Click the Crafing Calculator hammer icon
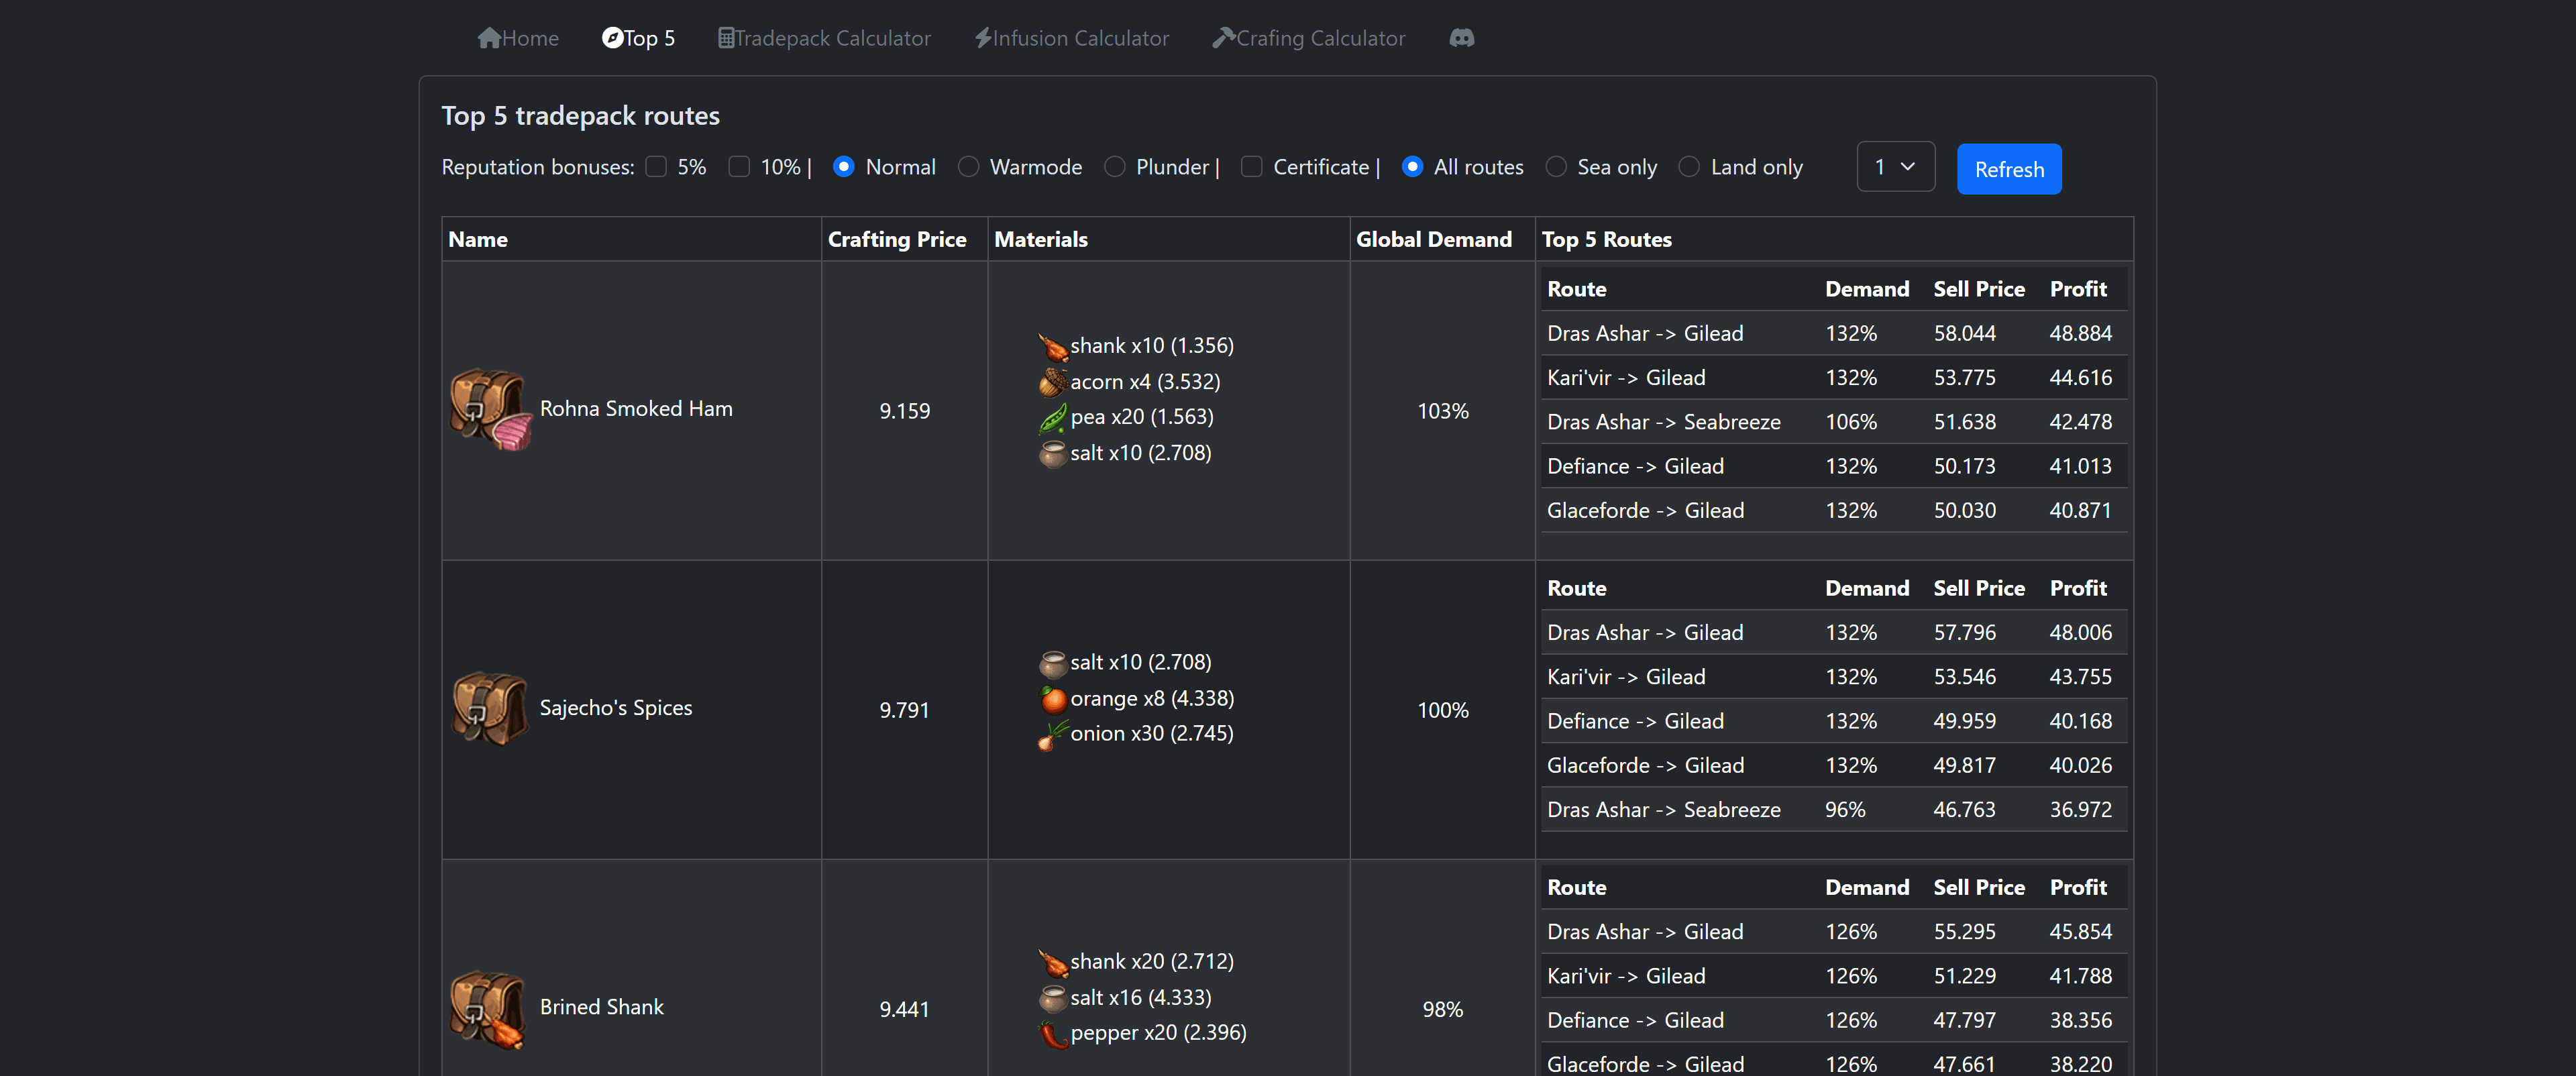The width and height of the screenshot is (2576, 1076). click(x=1224, y=38)
